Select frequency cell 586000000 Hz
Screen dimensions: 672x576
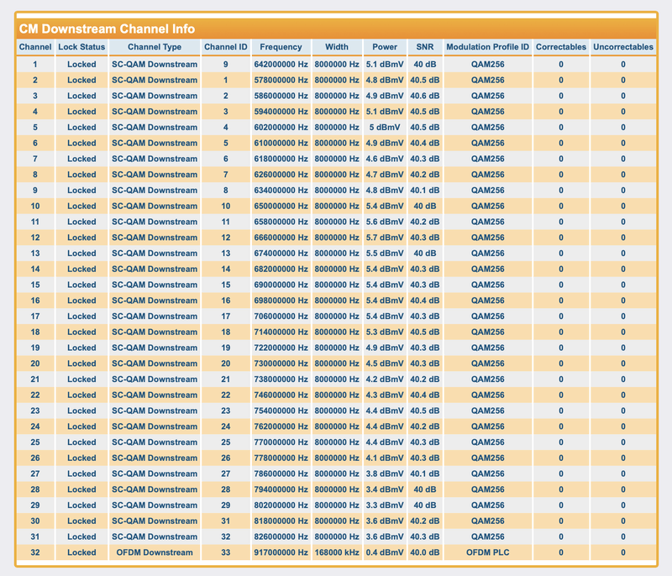281,96
